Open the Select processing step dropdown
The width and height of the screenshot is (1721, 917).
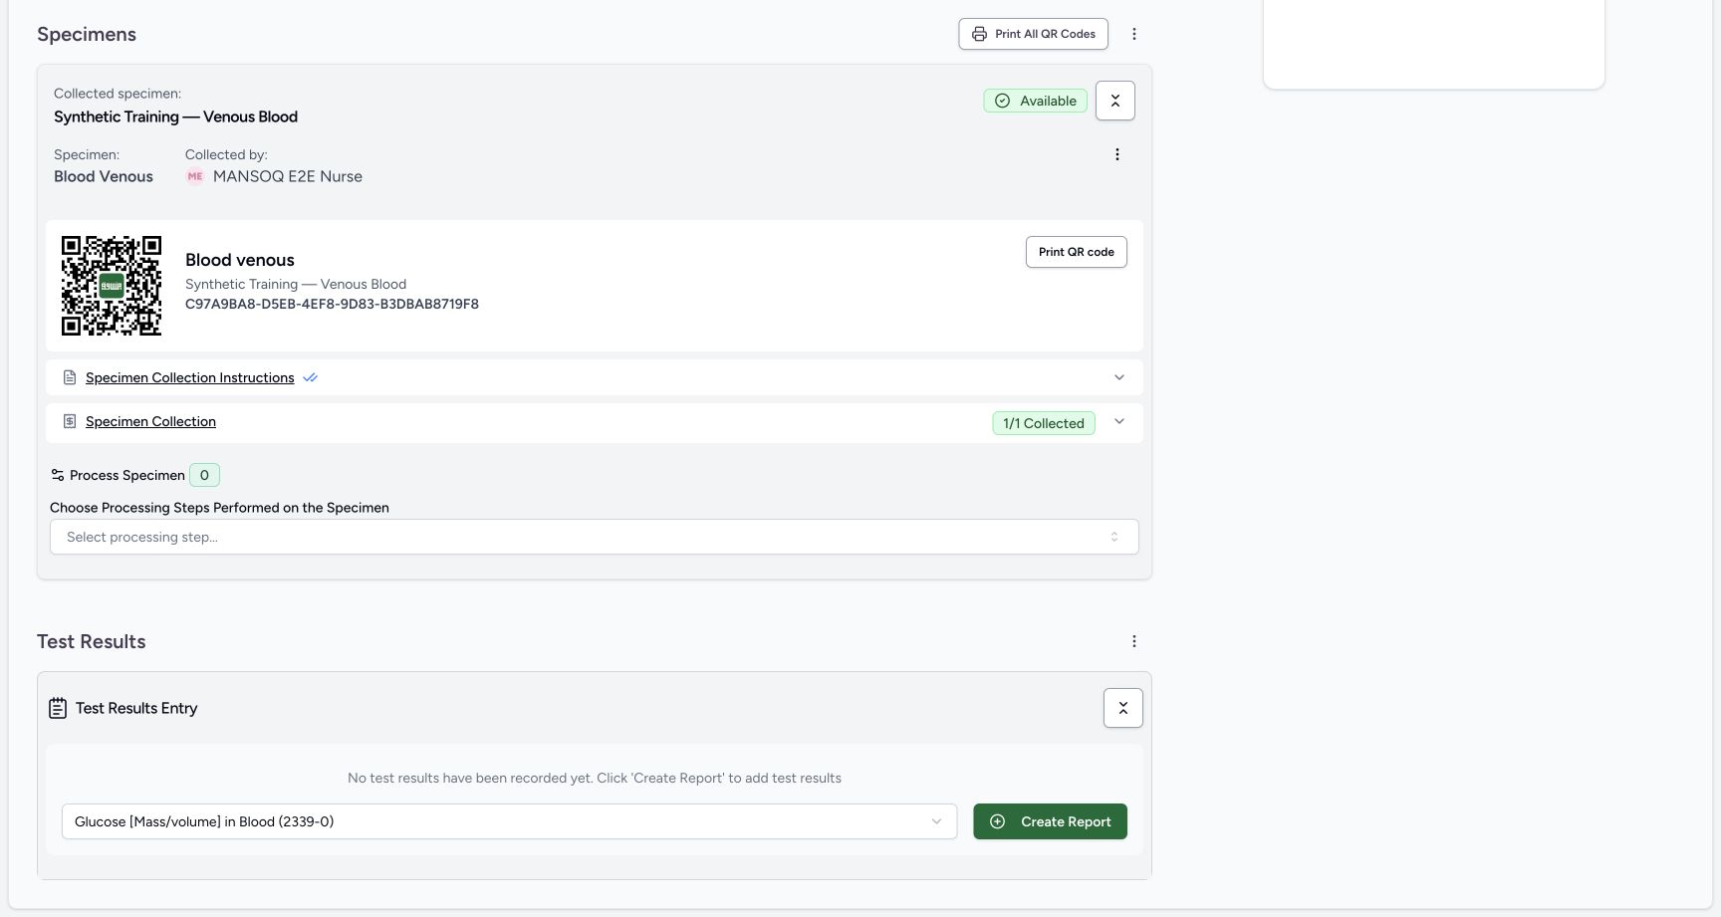[595, 537]
